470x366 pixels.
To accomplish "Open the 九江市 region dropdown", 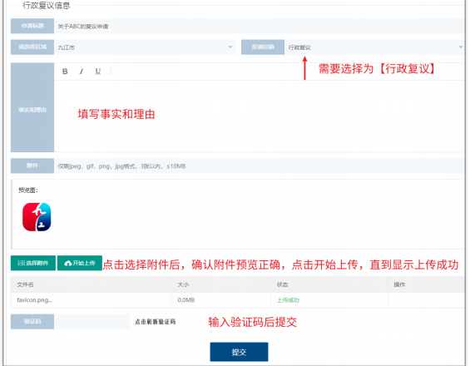I will tap(145, 47).
